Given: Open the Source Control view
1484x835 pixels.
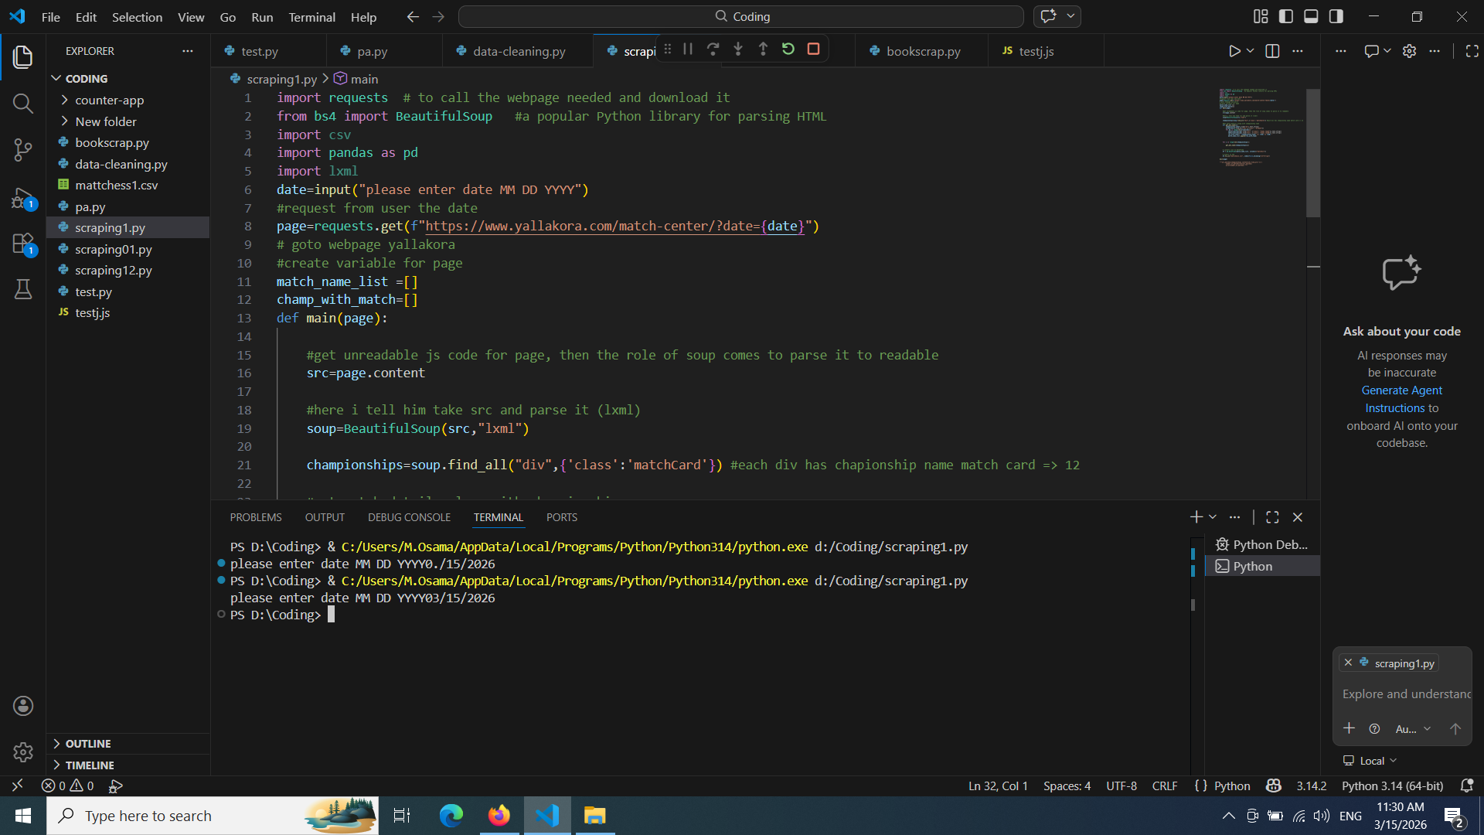Looking at the screenshot, I should (x=23, y=150).
